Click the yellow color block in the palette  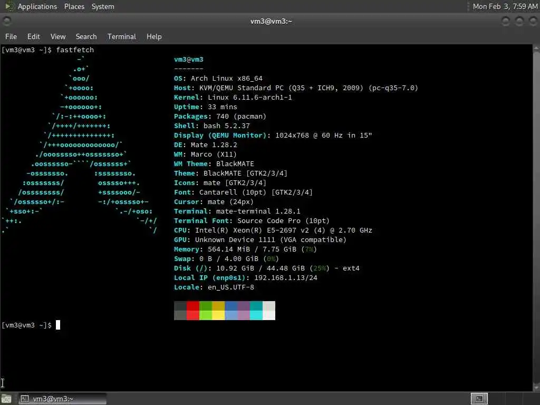pos(218,311)
